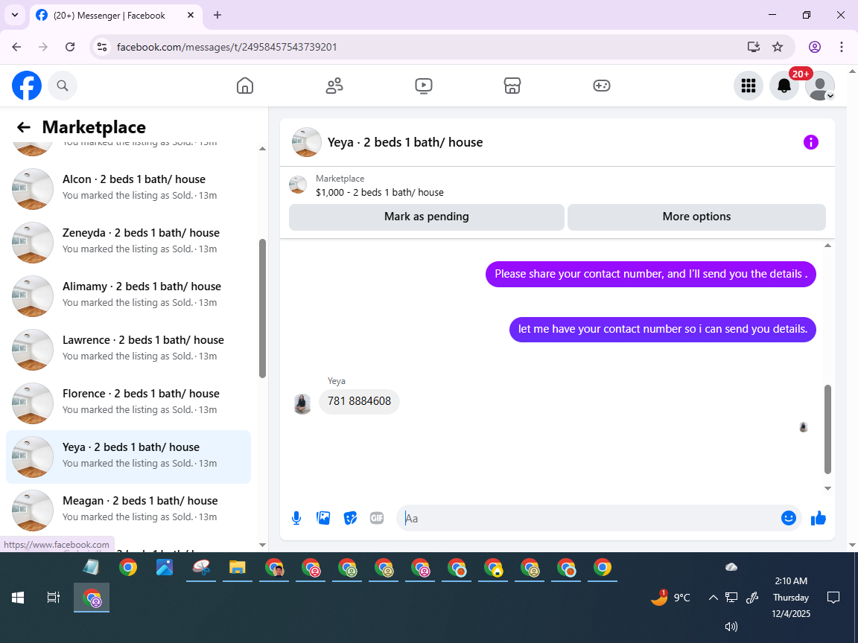Attach a photo with the image icon
The image size is (858, 643).
click(x=323, y=518)
